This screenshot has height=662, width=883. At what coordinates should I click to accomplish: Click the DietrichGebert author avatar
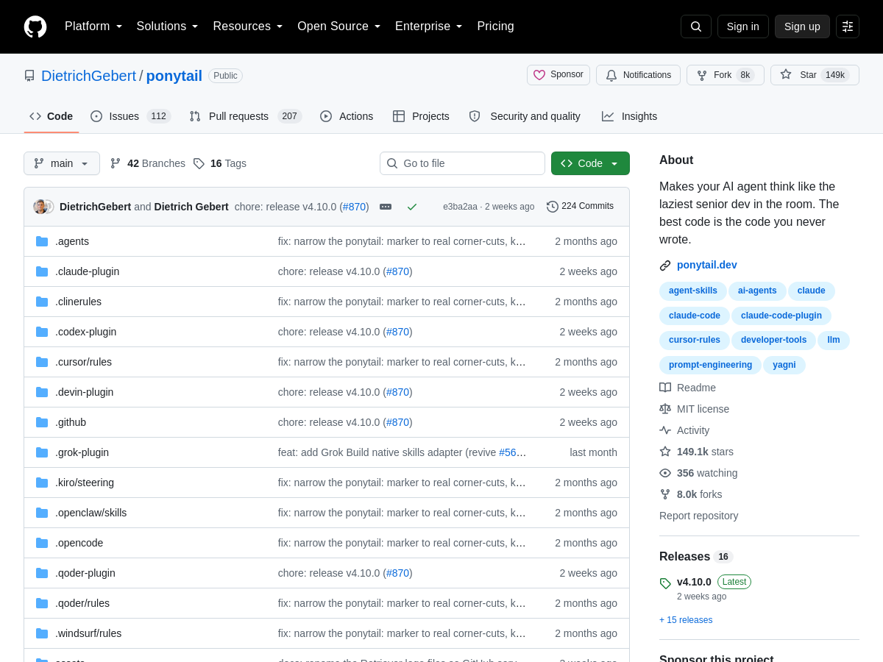[40, 207]
